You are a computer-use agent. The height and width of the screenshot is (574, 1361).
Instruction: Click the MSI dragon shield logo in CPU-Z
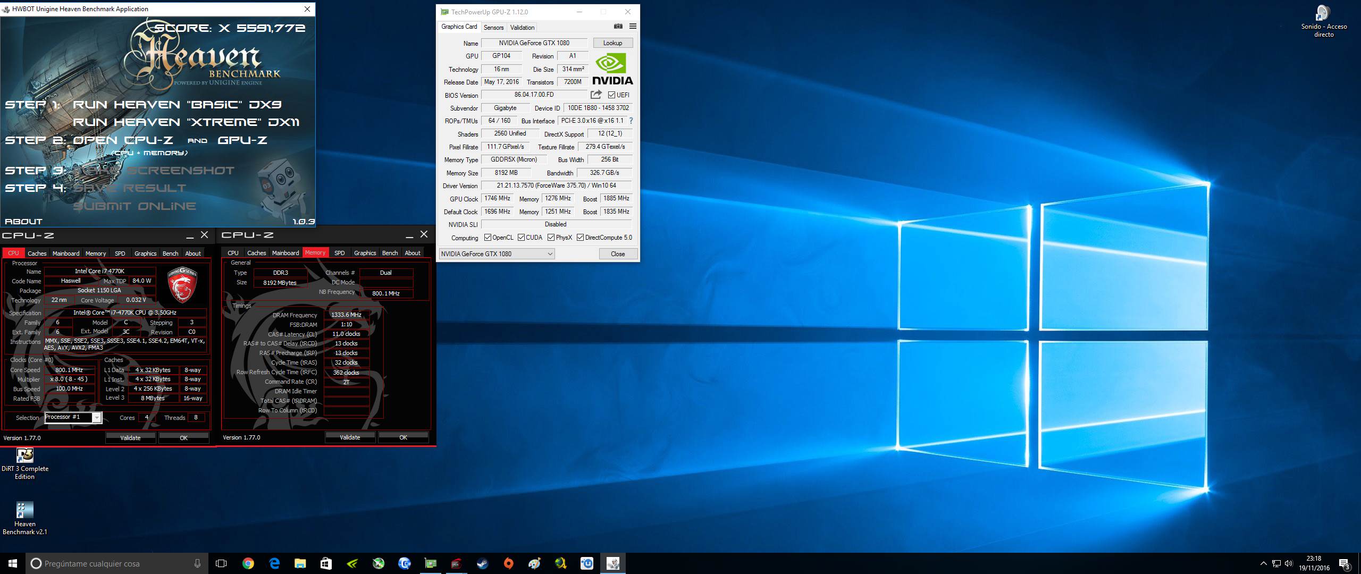pyautogui.click(x=182, y=284)
